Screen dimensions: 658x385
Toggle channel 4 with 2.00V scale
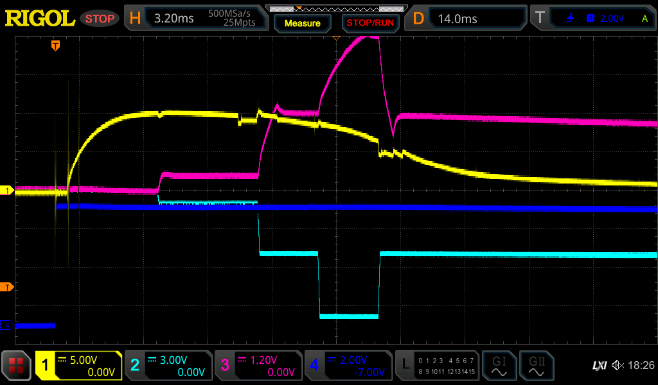[348, 366]
